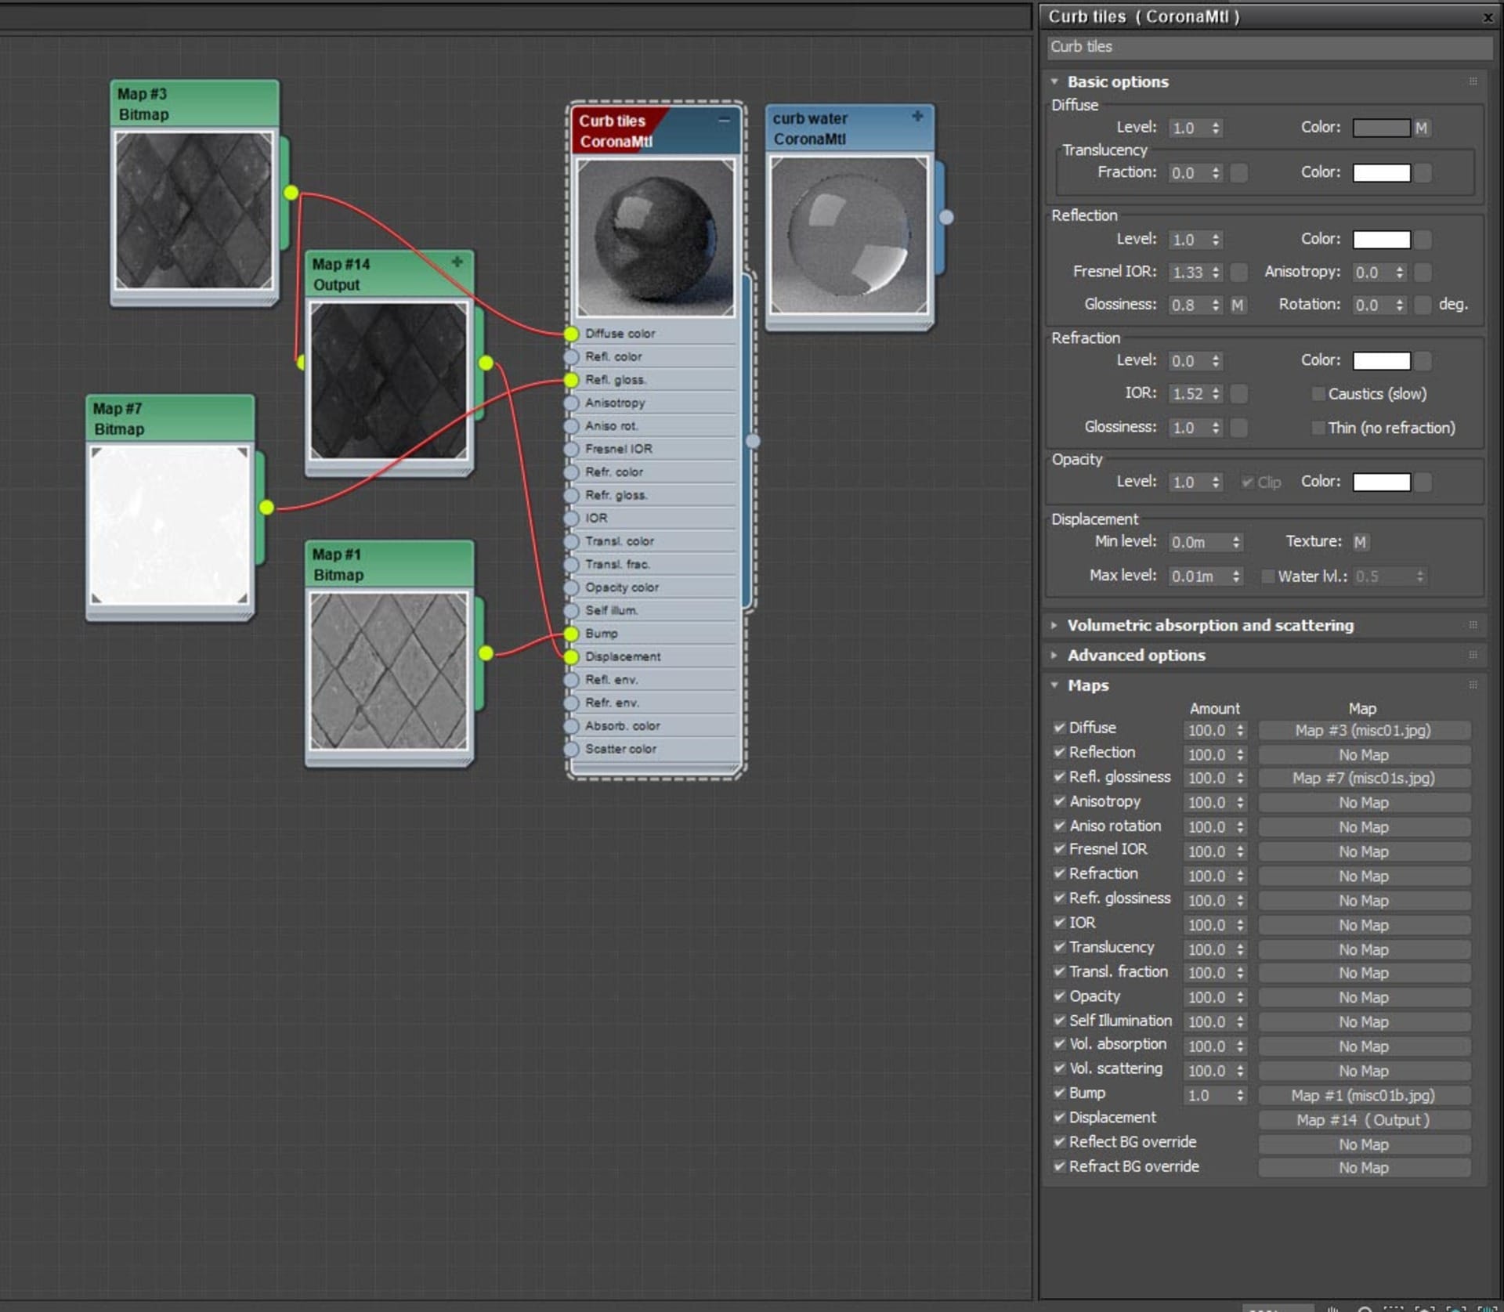Open the Opacity color swatch
This screenshot has width=1504, height=1312.
click(1381, 483)
